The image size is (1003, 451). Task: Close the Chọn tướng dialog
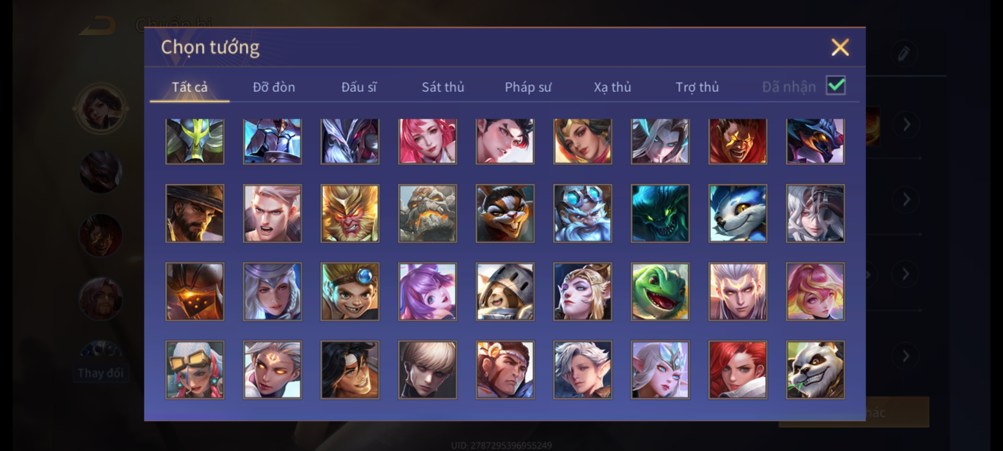tap(840, 47)
